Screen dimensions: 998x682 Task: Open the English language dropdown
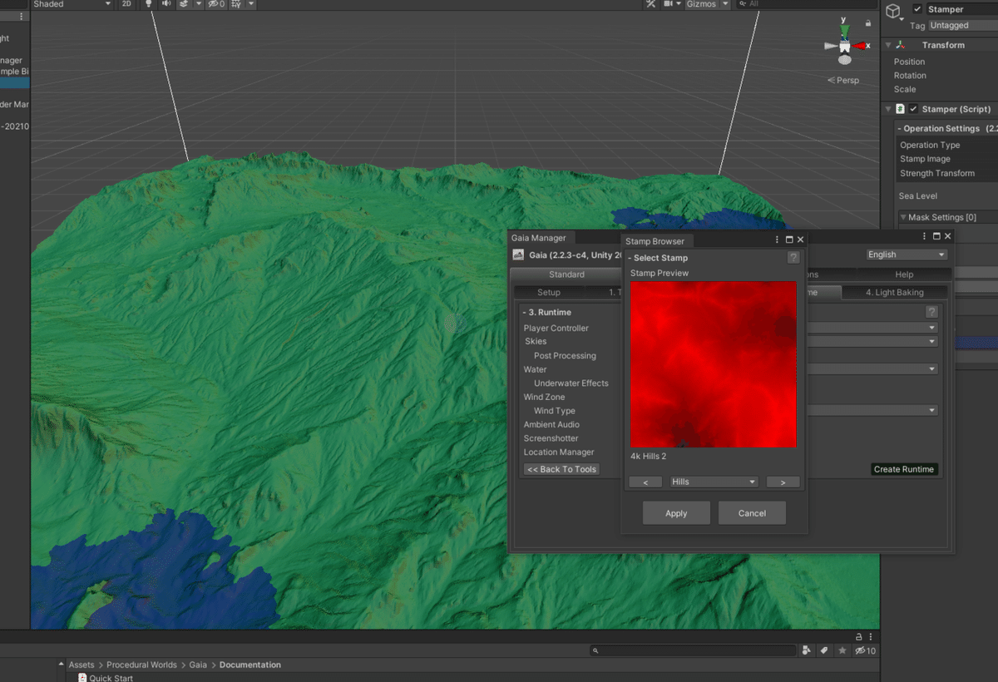click(907, 255)
